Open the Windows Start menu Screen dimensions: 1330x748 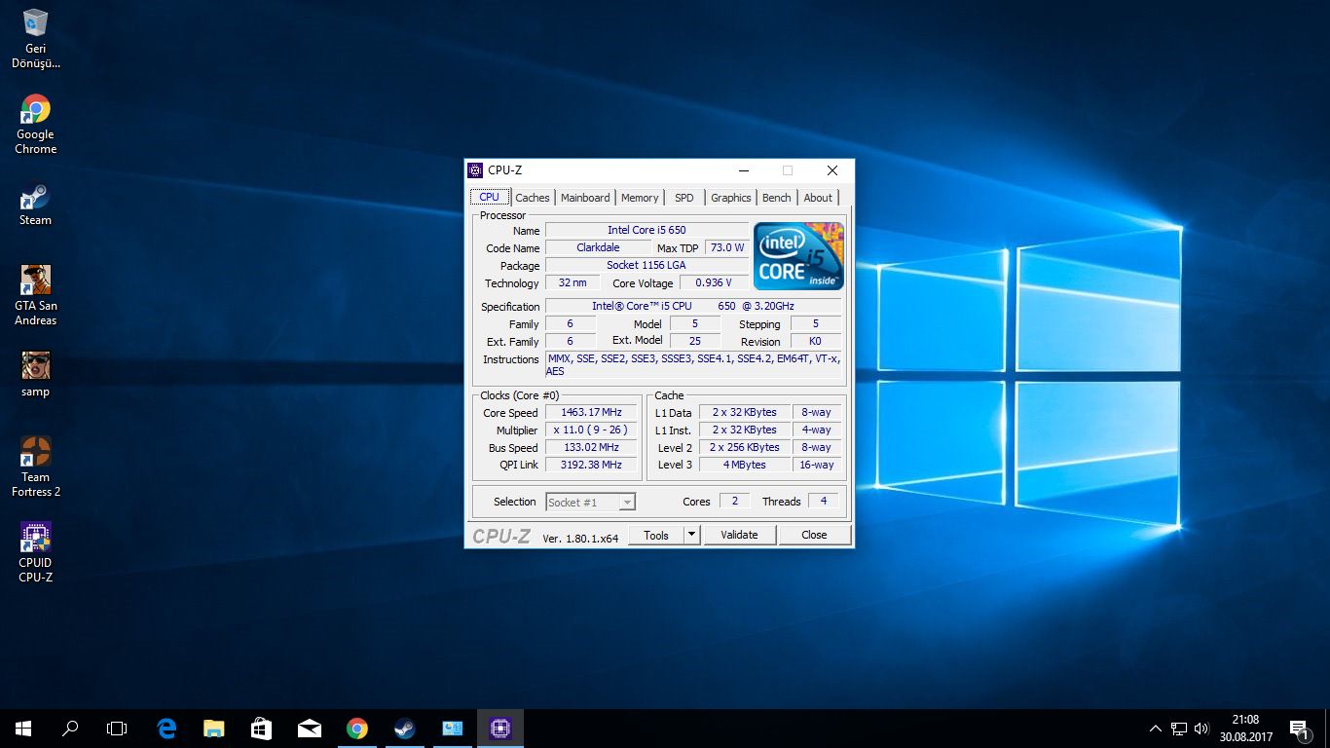[23, 728]
